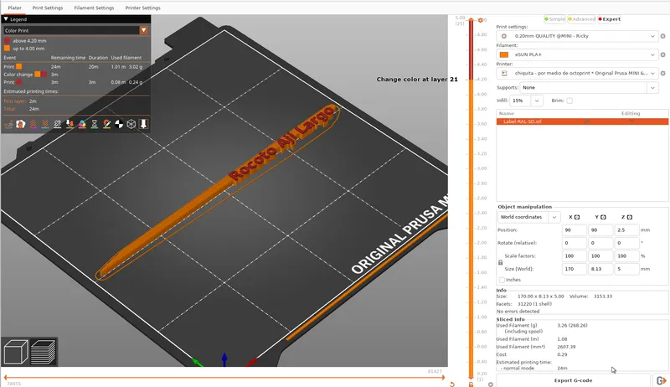Screen dimensions: 670x387
Task: Toggle seams visibility icon in legend
Action: (x=57, y=124)
